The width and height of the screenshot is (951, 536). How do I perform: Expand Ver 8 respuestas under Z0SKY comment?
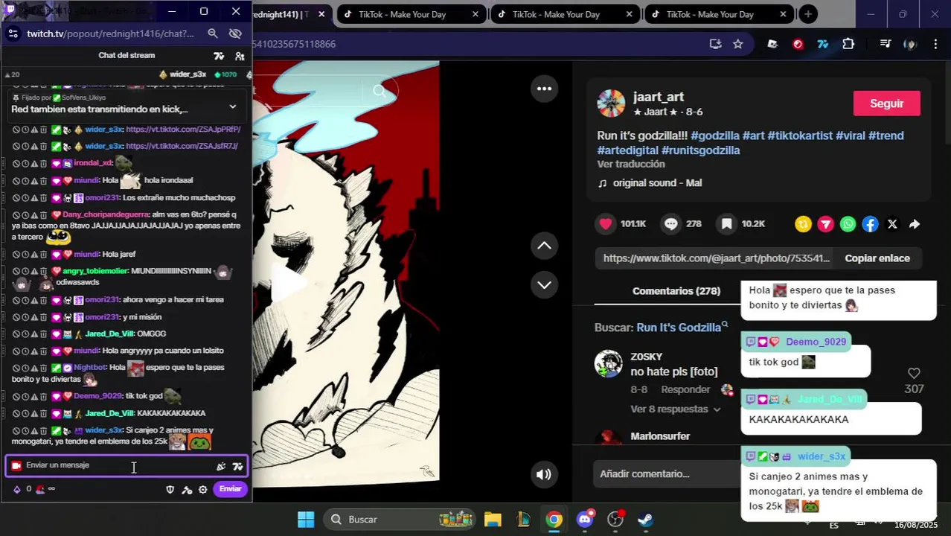(x=675, y=409)
